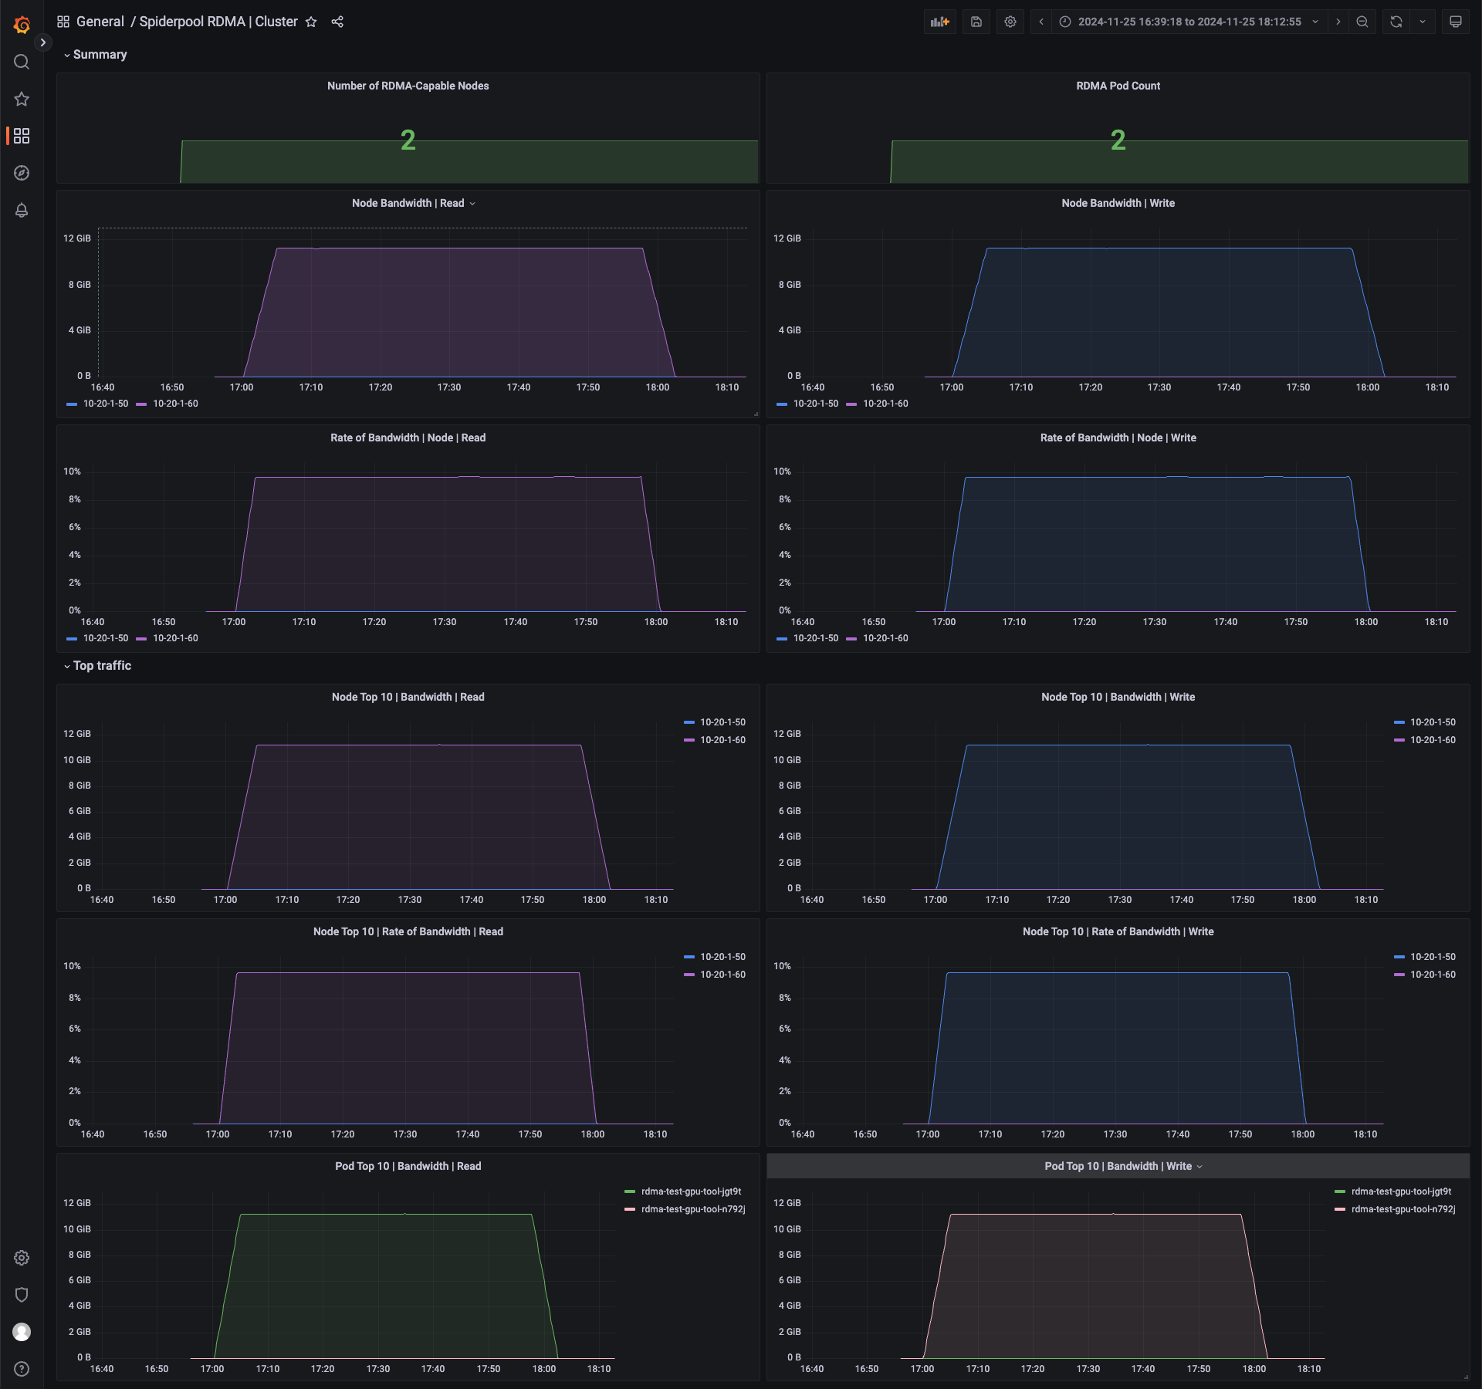Viewport: 1482px width, 1389px height.
Task: Open the Search in Grafana sidebar
Action: (22, 62)
